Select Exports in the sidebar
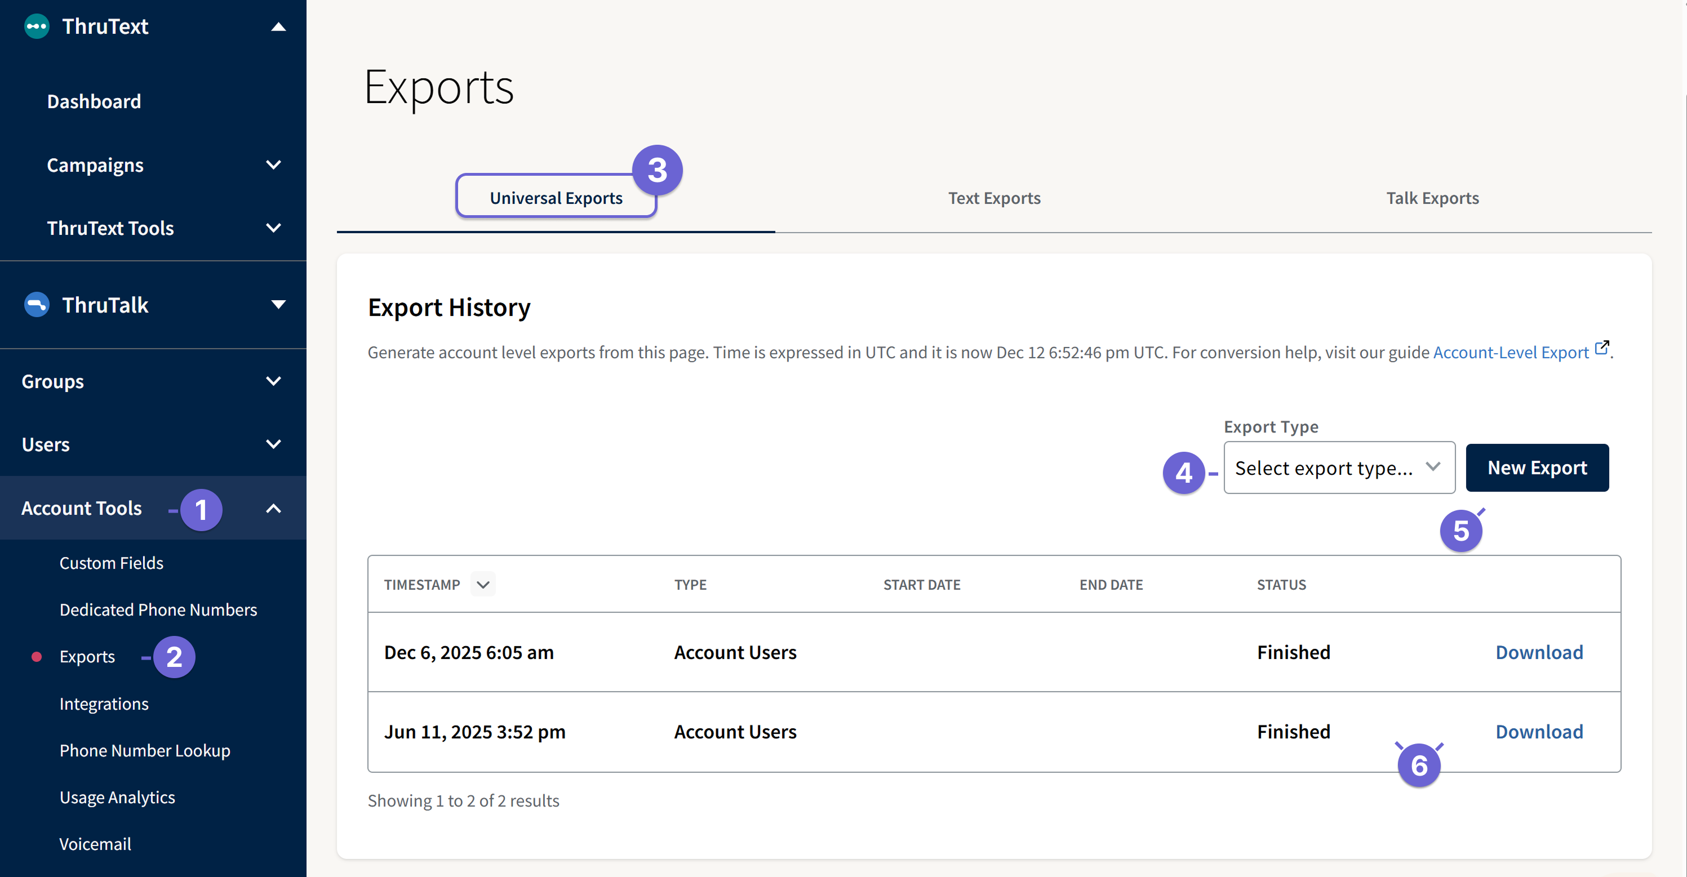 click(87, 656)
